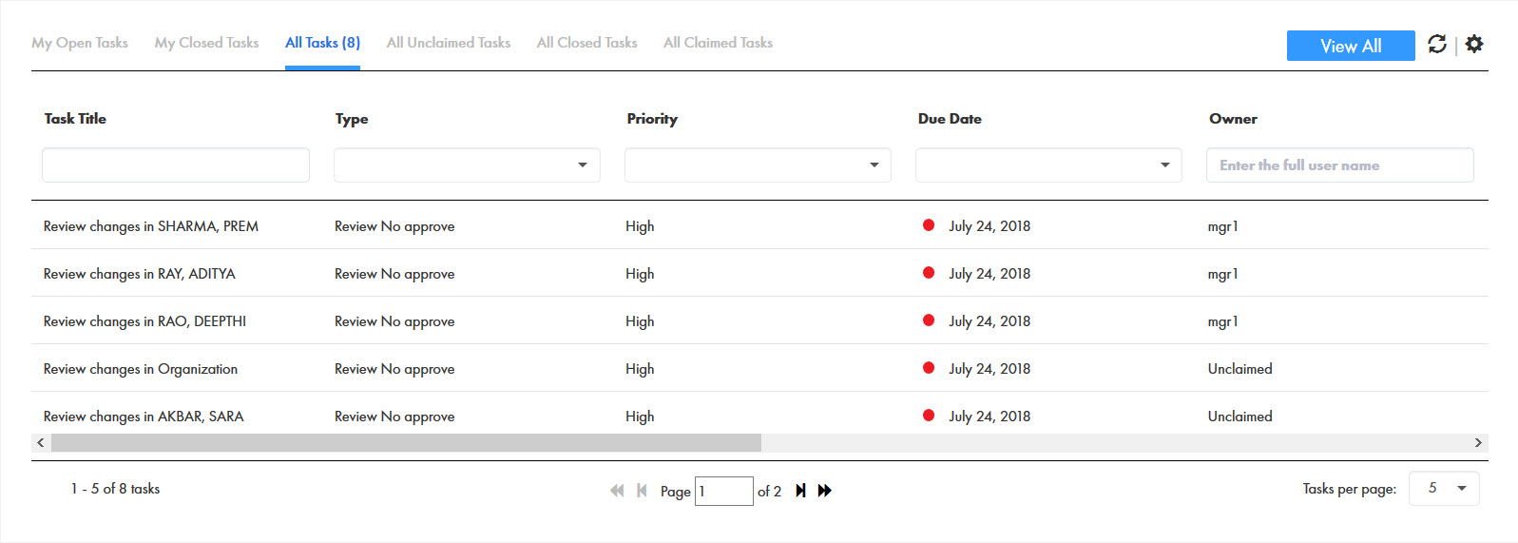Click Unclaimed owner in Organization row
1518x543 pixels.
pos(1239,369)
